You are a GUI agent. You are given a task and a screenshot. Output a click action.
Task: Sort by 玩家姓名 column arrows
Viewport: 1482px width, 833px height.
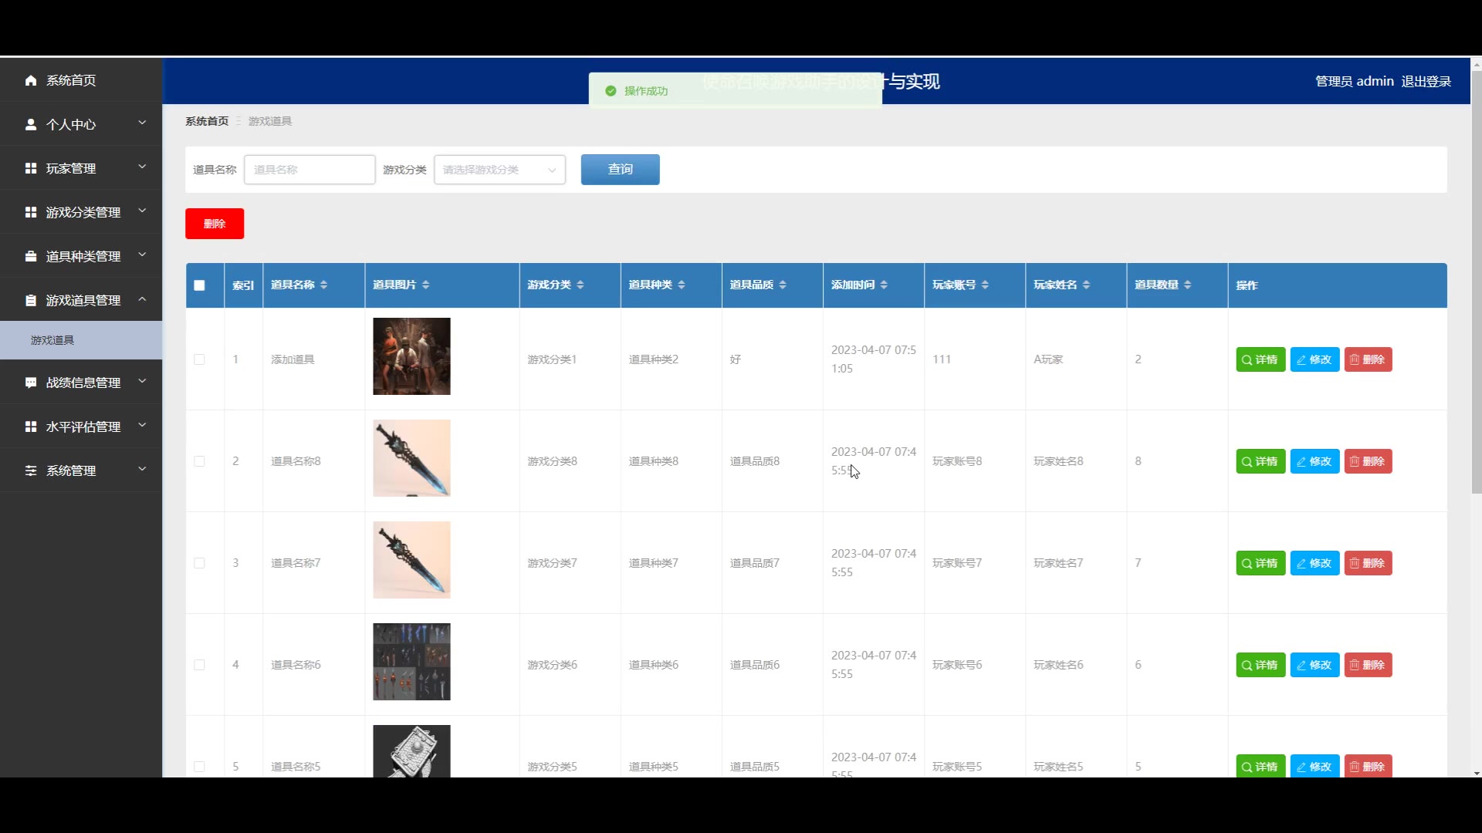1085,285
